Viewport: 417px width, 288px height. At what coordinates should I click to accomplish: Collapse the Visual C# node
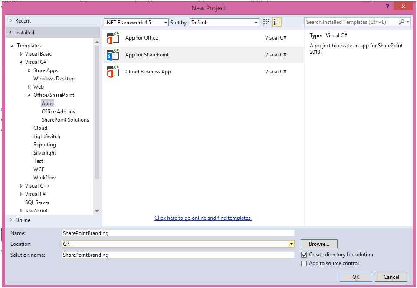point(20,62)
